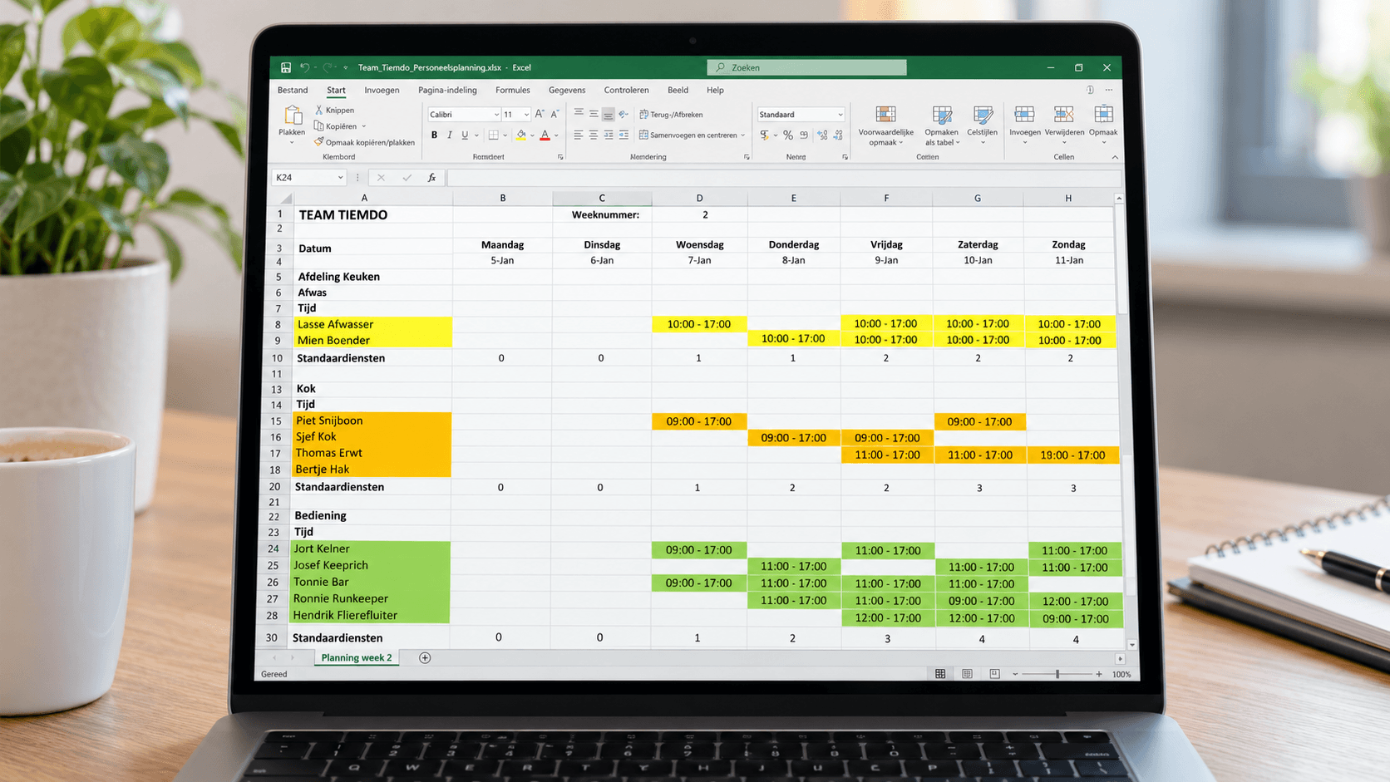The image size is (1390, 782).
Task: Click the percent style icon
Action: pyautogui.click(x=788, y=135)
